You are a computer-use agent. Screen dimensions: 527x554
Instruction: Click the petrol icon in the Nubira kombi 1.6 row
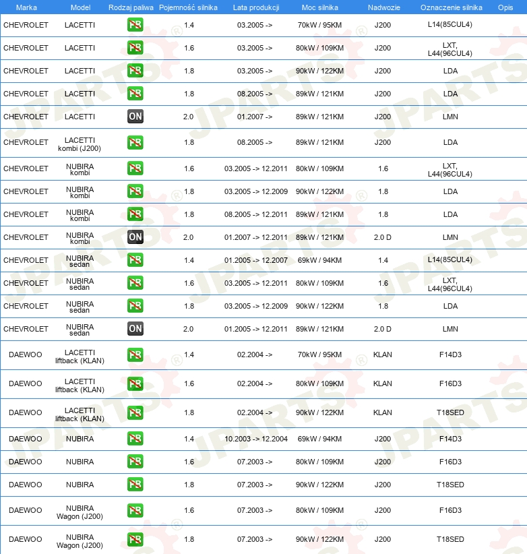135,168
